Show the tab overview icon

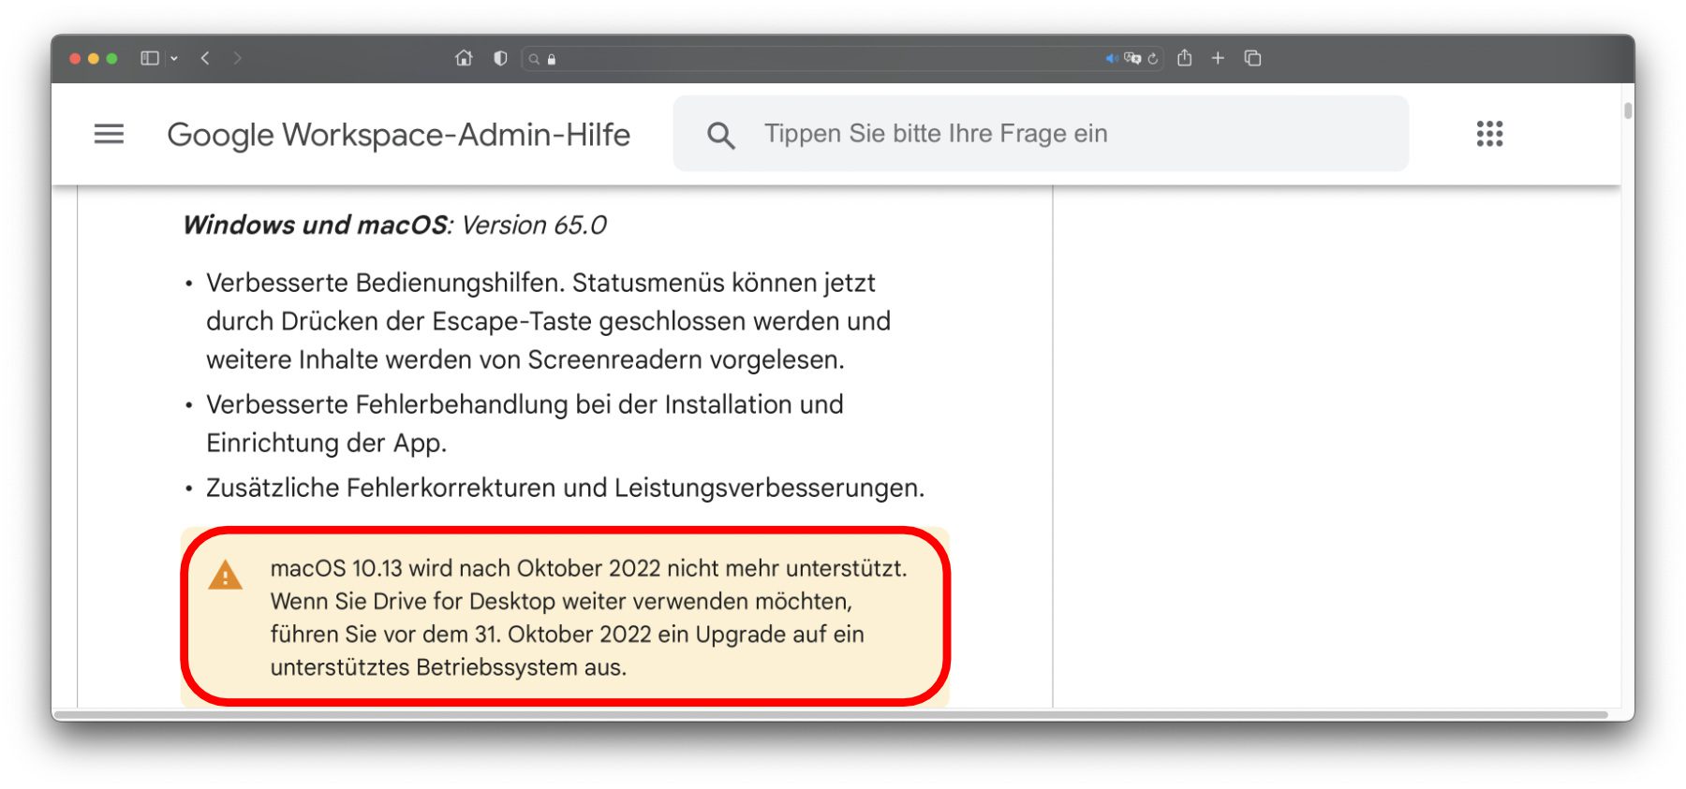pyautogui.click(x=1252, y=58)
